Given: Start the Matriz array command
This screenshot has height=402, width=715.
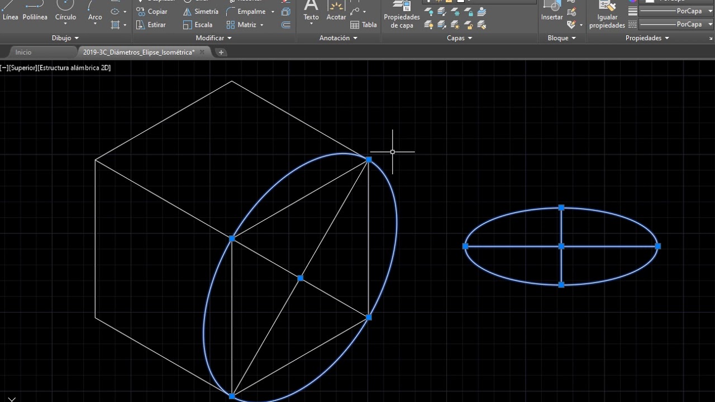Looking at the screenshot, I should click(241, 25).
